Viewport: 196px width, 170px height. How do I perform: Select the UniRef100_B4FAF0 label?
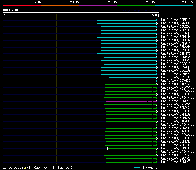click(x=176, y=43)
